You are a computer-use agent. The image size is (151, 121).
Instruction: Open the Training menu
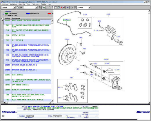tap(43, 4)
